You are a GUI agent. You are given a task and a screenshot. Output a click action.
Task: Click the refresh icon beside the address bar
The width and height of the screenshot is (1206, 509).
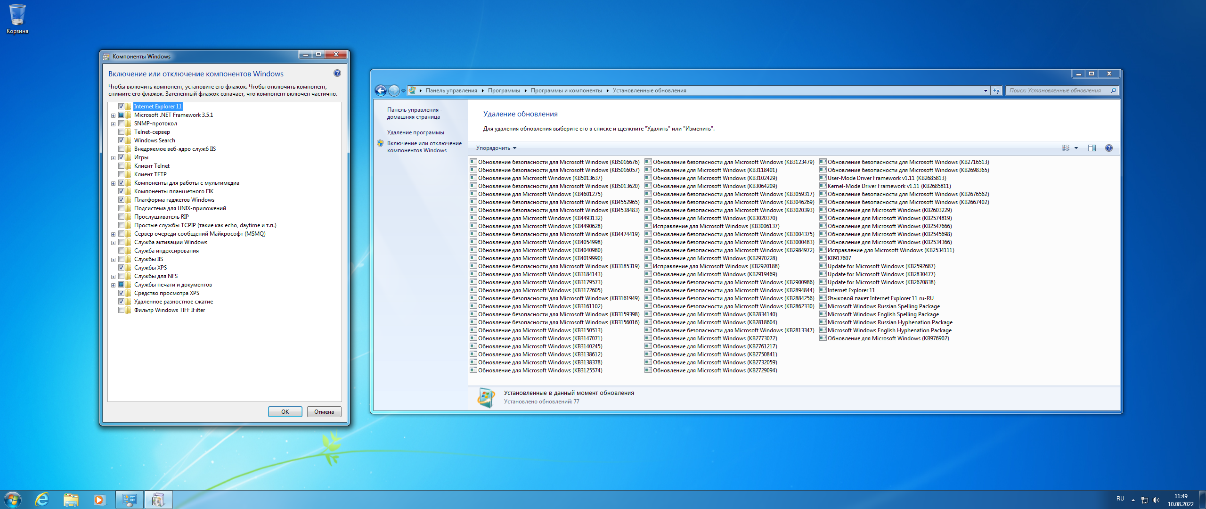(996, 90)
